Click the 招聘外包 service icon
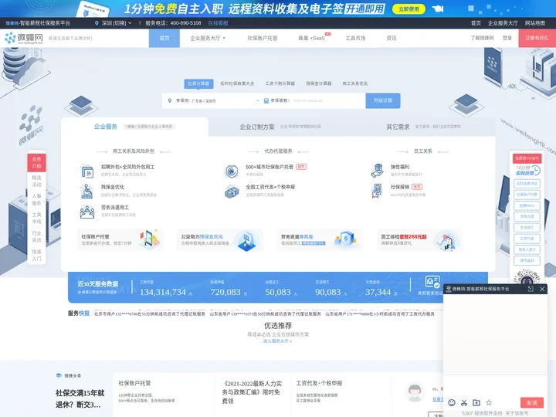The width and height of the screenshot is (556, 417). point(86,171)
